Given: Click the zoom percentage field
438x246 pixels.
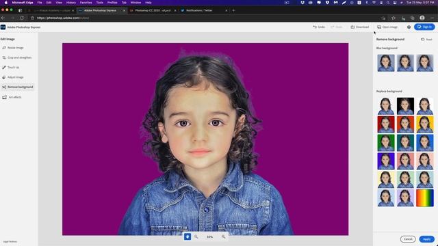Looking at the screenshot, I should [210, 237].
